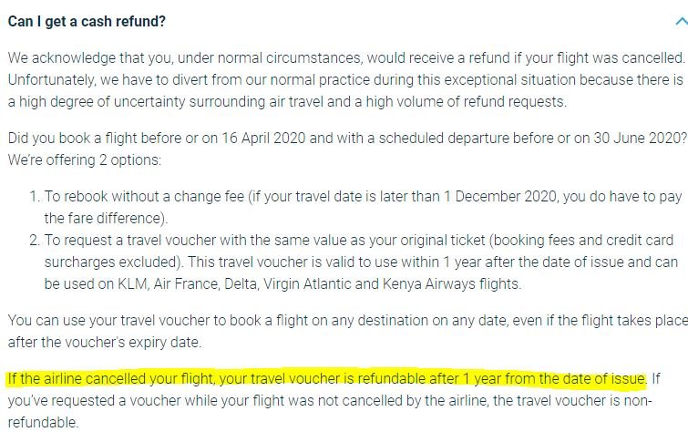688x432 pixels.
Task: Click "the fare difference)" text in option one
Action: click(106, 218)
